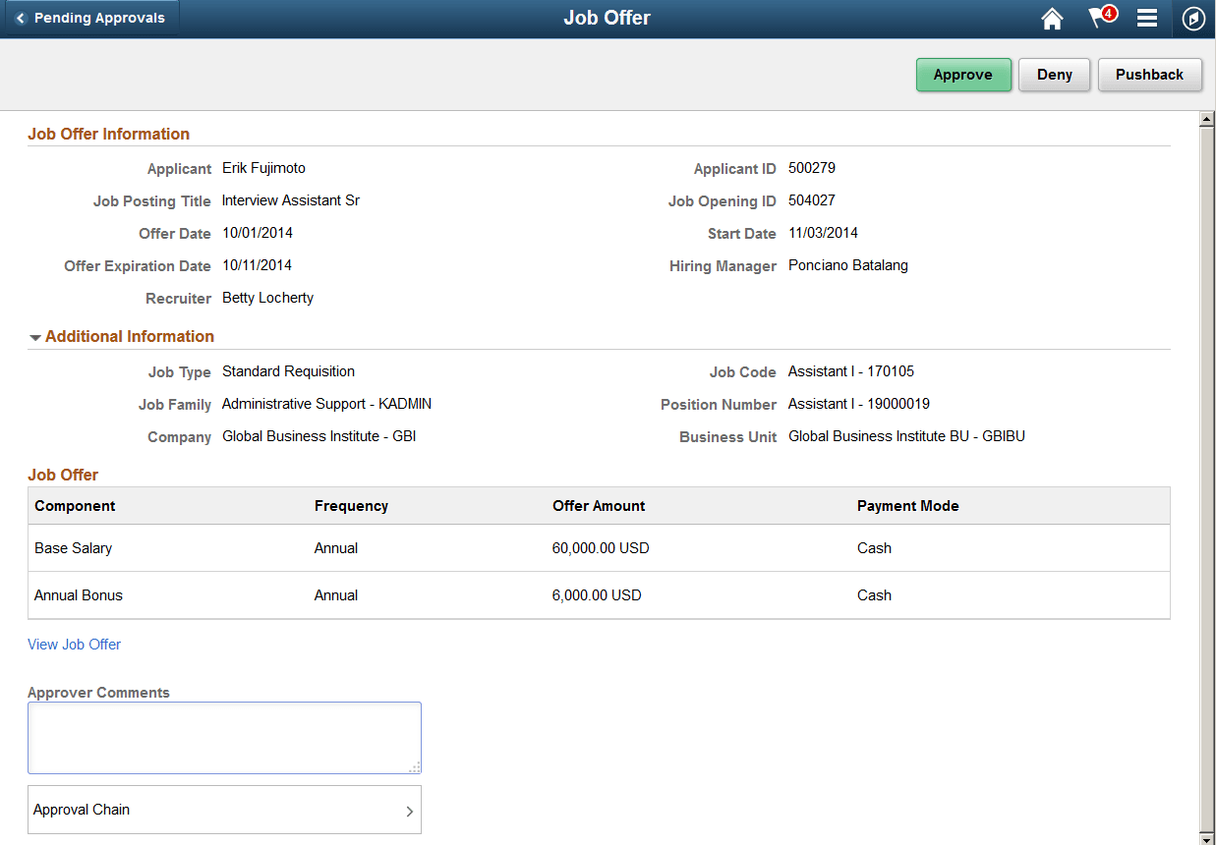Screen dimensions: 1216x845
Task: Open the NavBar compass
Action: click(x=1193, y=19)
